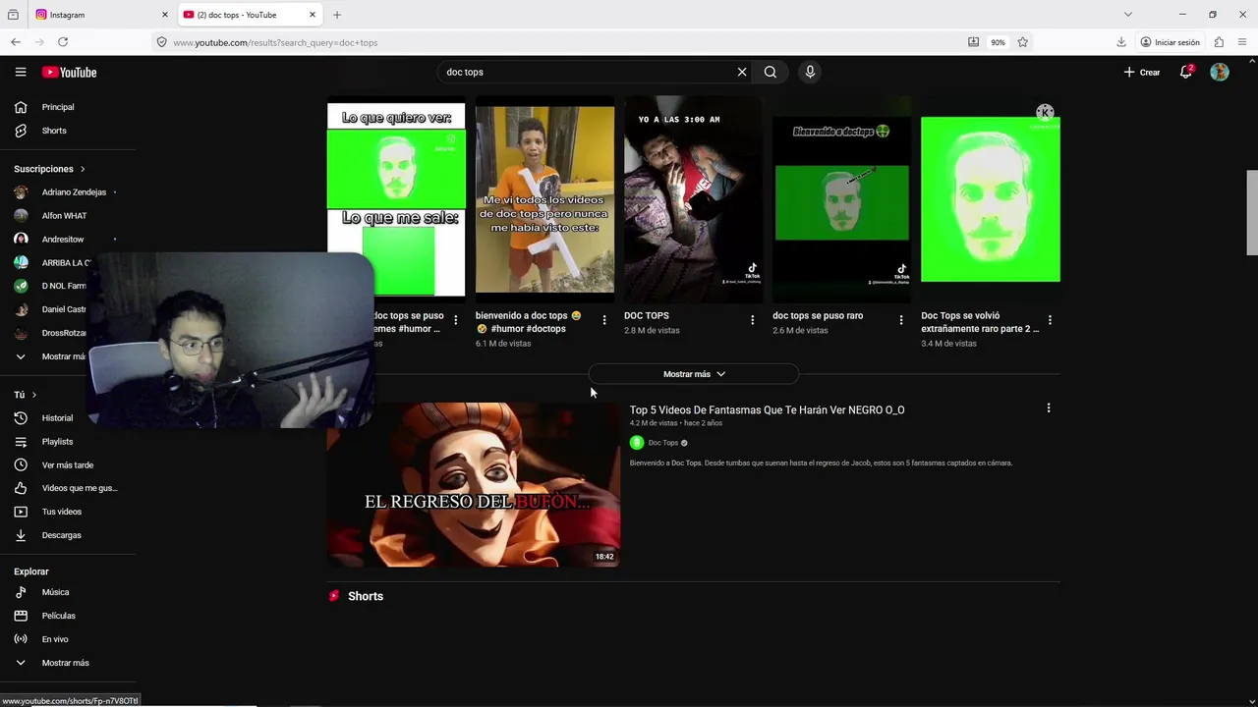Image resolution: width=1258 pixels, height=707 pixels.
Task: Open tab list dropdown arrow
Action: tap(1128, 15)
